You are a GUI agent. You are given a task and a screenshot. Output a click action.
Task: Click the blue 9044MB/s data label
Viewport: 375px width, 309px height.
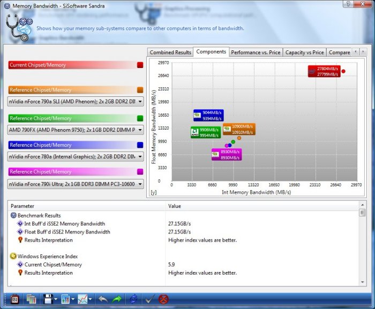[x=208, y=115]
